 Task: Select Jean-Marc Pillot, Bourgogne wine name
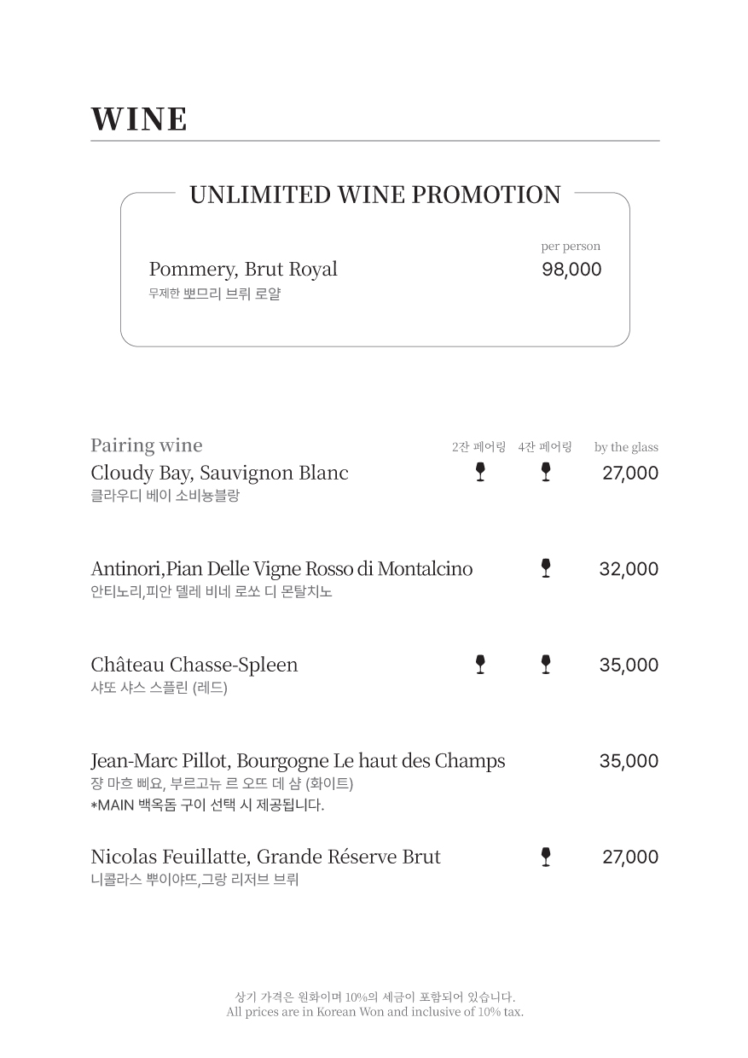pyautogui.click(x=298, y=761)
